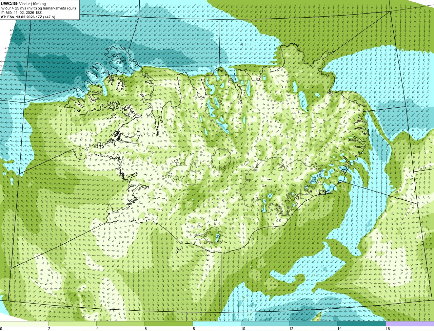Screen dimensions: 434x331
Task: Click the 'hviður > 25 m/s (hvítt)' description line
Action: point(38,8)
